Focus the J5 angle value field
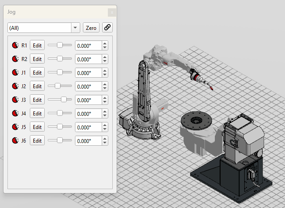Image resolution: width=285 pixels, height=208 pixels. (x=89, y=127)
